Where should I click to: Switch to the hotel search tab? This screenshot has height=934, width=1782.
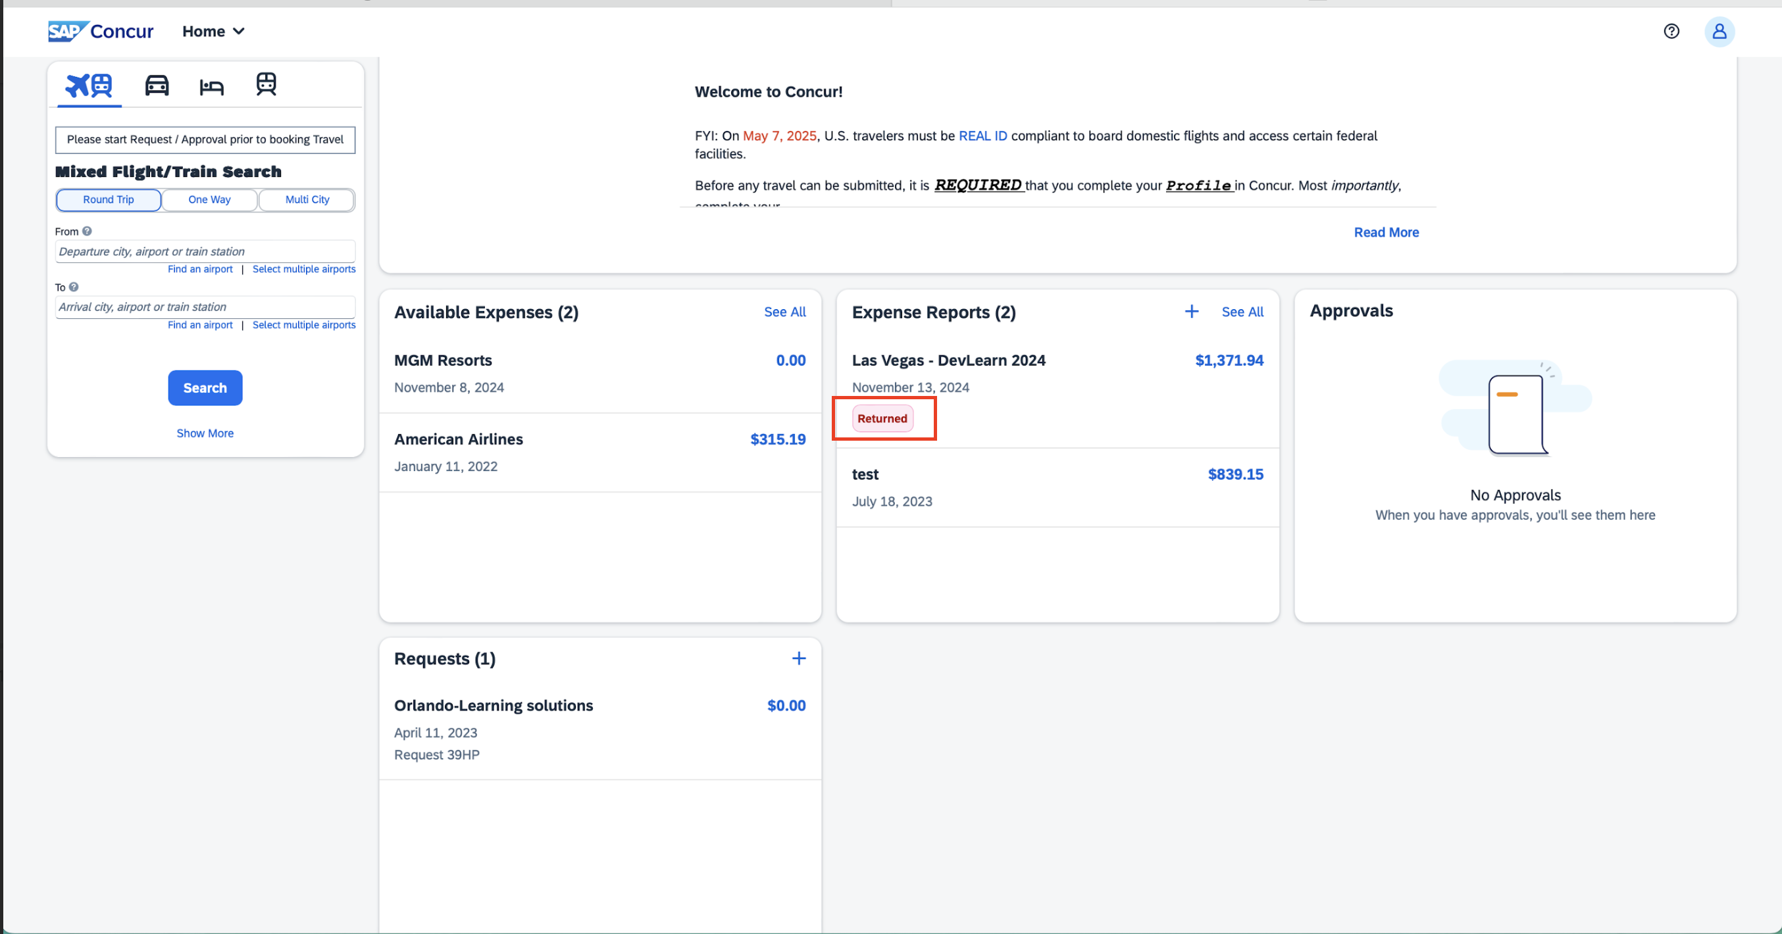(212, 86)
